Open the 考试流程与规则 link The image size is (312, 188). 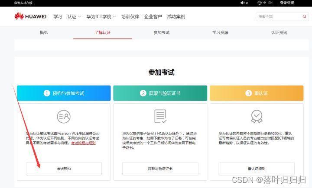pyautogui.click(x=83, y=143)
